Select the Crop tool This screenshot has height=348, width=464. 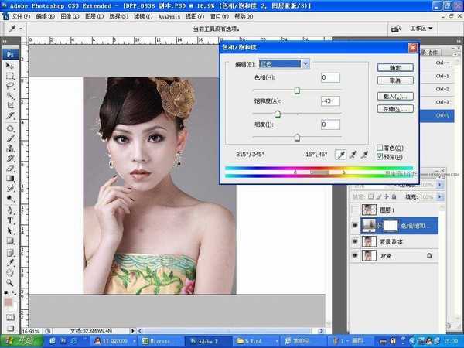coord(11,106)
